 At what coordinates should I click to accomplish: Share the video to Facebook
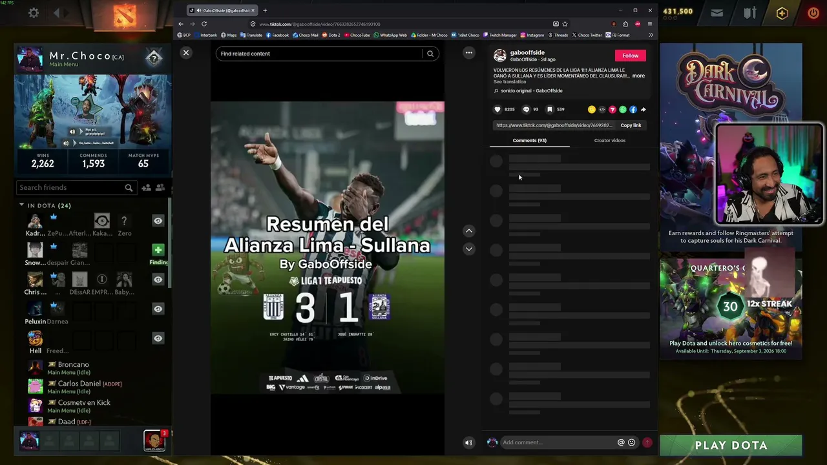pyautogui.click(x=633, y=110)
